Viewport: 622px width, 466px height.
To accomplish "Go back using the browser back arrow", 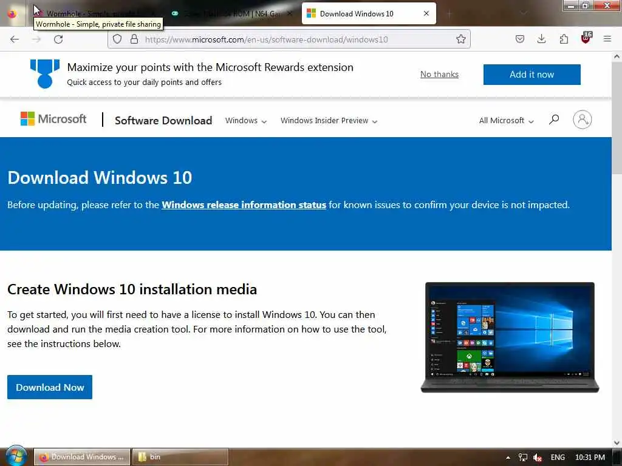I will click(15, 39).
